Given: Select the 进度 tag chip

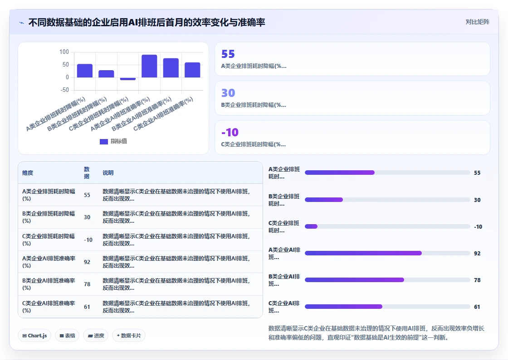Looking at the screenshot, I should tap(96, 336).
